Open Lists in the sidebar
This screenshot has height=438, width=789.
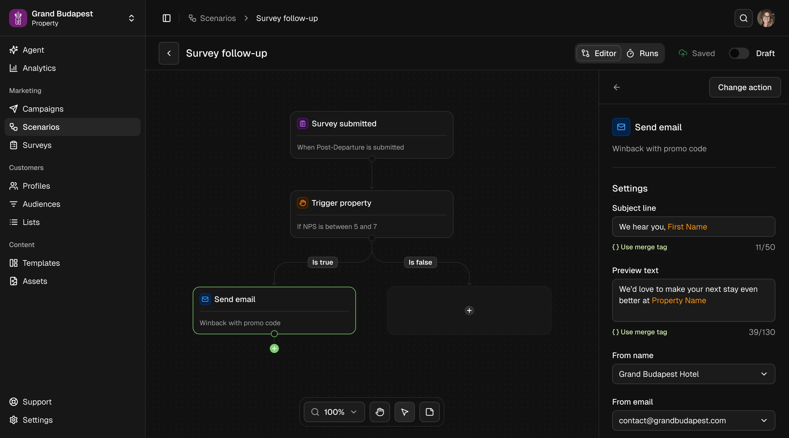click(72, 222)
